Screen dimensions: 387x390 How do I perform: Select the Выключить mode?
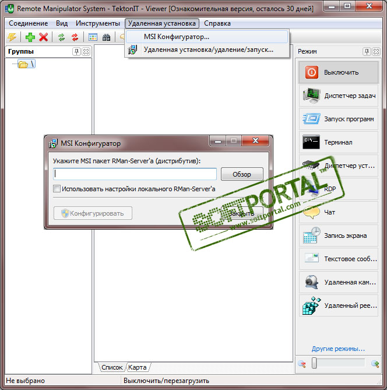(338, 72)
